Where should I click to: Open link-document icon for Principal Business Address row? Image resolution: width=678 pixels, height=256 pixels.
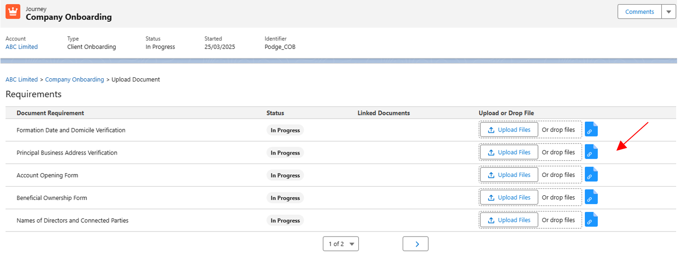pos(591,152)
